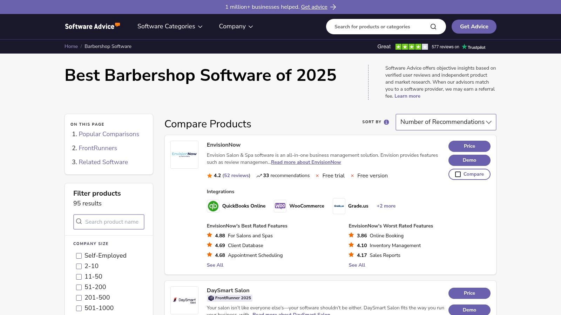Expand best rated features with See All
This screenshot has height=315, width=561.
tap(215, 265)
